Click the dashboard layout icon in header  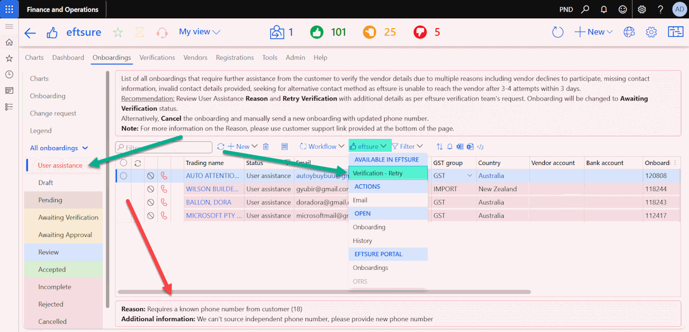point(675,32)
